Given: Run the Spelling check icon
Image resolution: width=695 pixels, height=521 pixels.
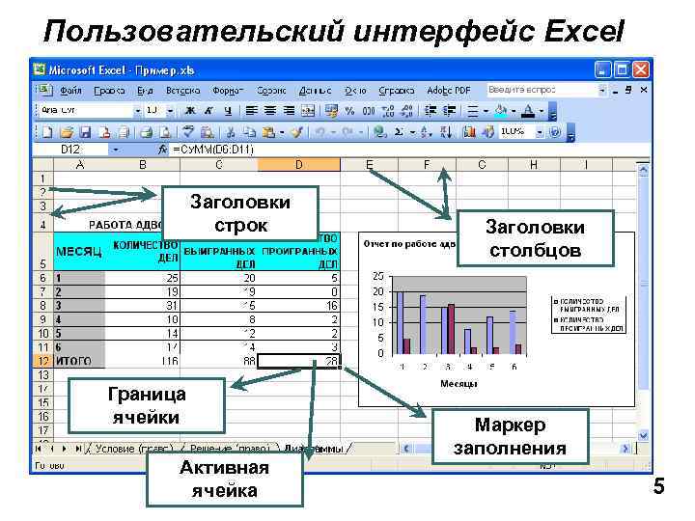Looking at the screenshot, I should pyautogui.click(x=189, y=132).
